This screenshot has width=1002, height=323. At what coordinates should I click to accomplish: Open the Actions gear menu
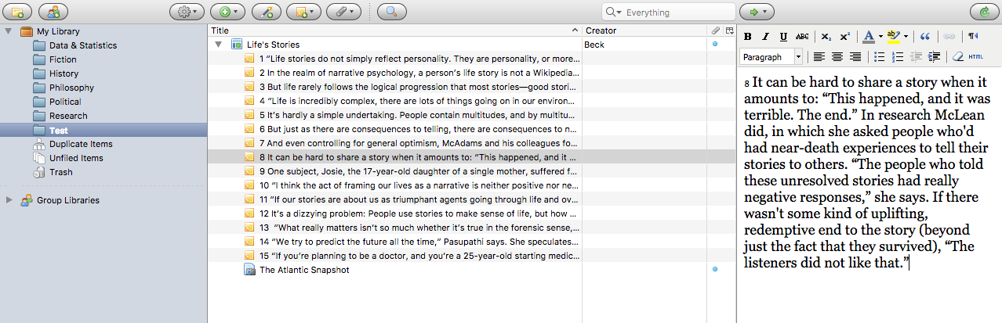(x=187, y=12)
